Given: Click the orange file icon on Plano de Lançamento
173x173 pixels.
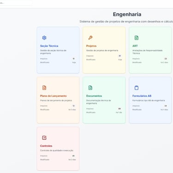Looking at the screenshot, I should [44, 88].
